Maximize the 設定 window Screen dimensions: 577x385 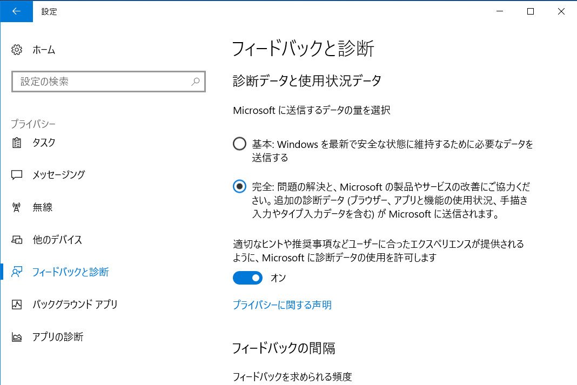(x=530, y=11)
